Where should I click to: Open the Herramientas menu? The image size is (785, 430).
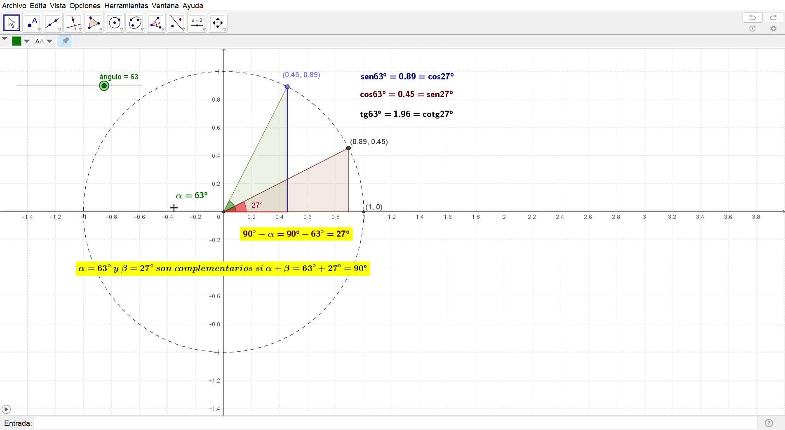coord(126,6)
